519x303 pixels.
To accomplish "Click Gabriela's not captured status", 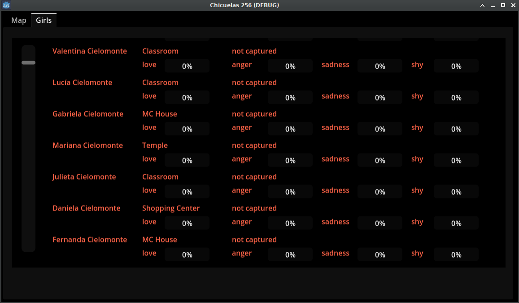I will 254,114.
